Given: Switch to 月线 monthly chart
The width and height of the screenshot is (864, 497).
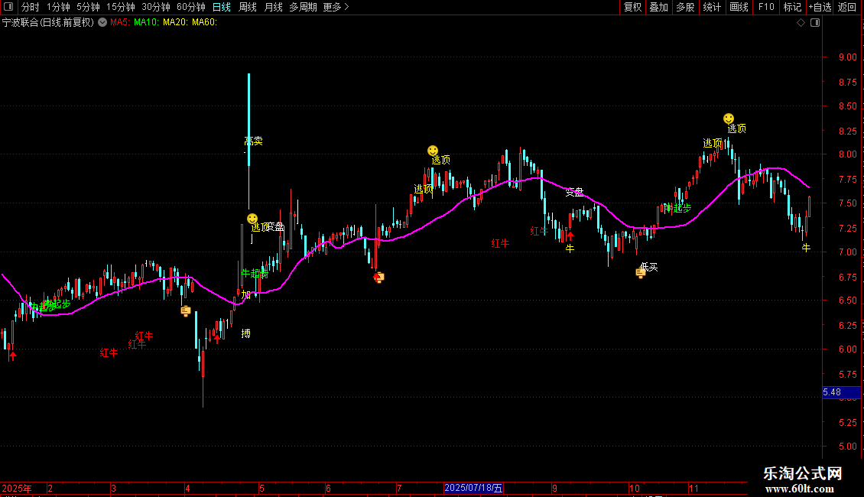Looking at the screenshot, I should [273, 7].
